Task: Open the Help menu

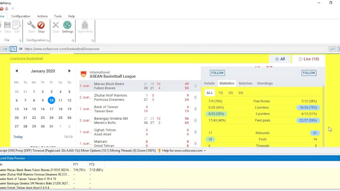Action: 71,16
